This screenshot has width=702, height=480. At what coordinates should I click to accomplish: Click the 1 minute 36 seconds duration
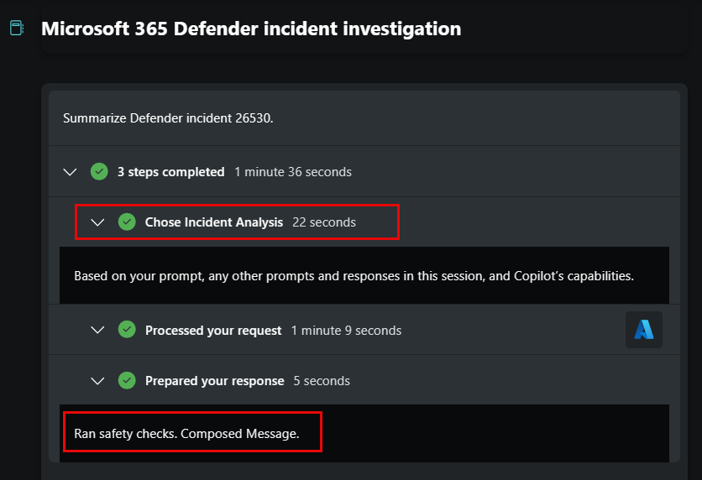(293, 172)
